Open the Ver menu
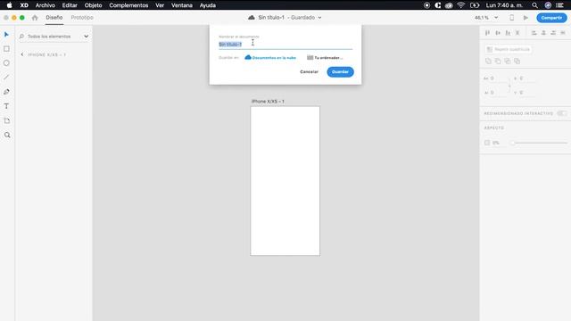 coord(160,5)
